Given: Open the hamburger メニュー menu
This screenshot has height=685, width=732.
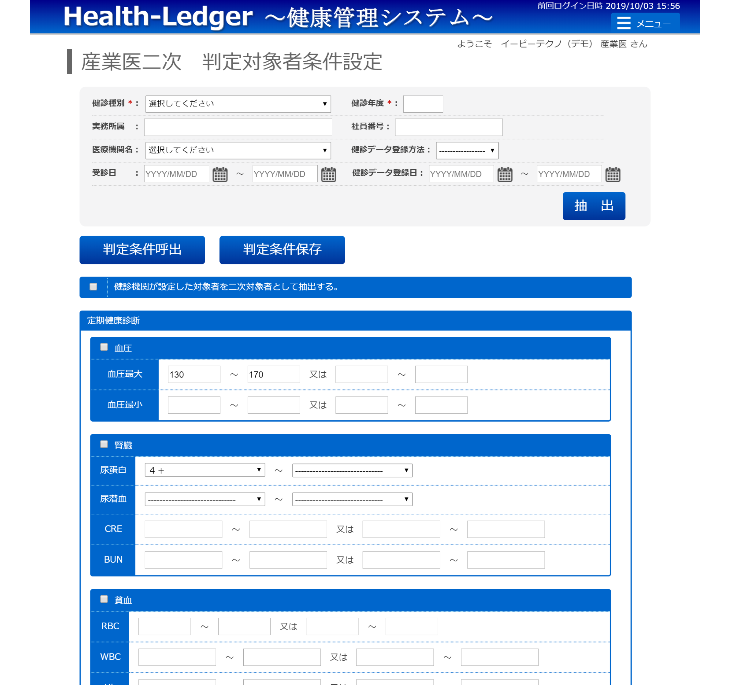Looking at the screenshot, I should click(x=645, y=24).
